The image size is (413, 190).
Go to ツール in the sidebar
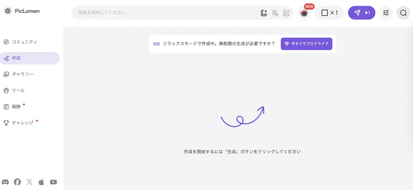coord(14,90)
